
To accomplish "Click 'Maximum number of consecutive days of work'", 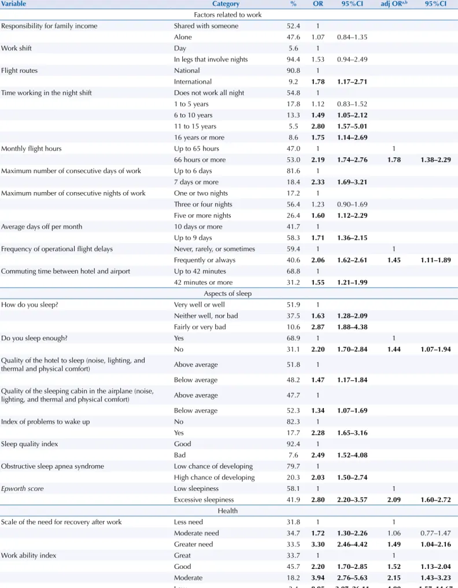I will (71, 171).
